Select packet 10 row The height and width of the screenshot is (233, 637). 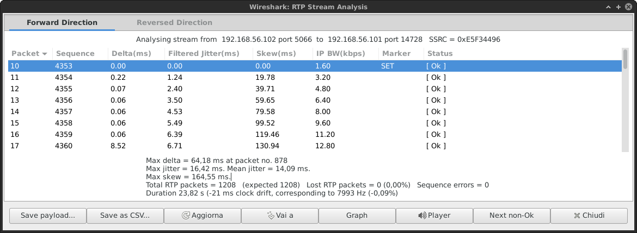[315, 66]
